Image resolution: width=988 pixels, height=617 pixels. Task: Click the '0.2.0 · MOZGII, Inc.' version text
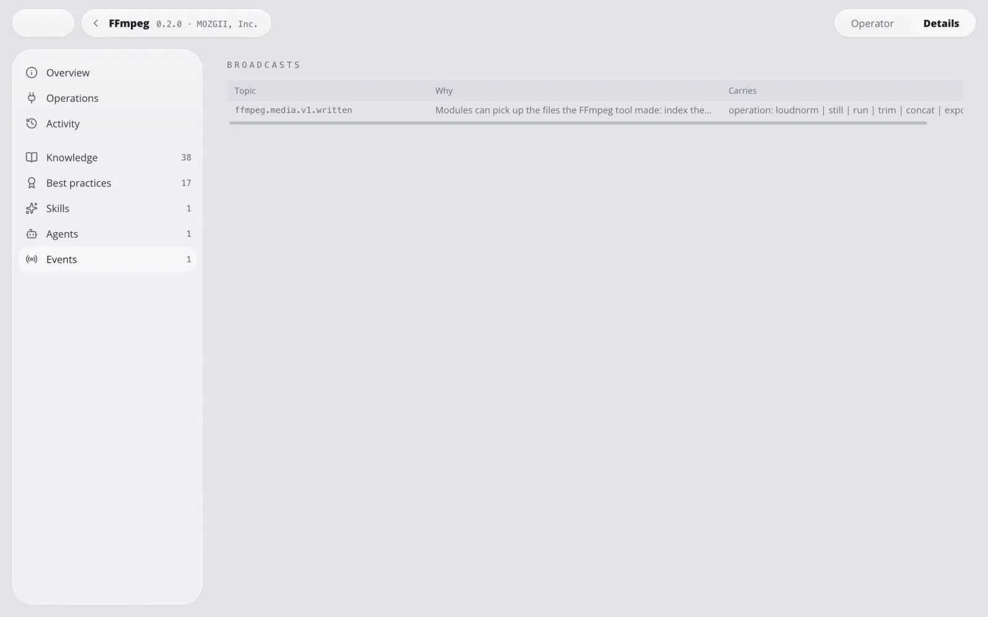pyautogui.click(x=207, y=24)
